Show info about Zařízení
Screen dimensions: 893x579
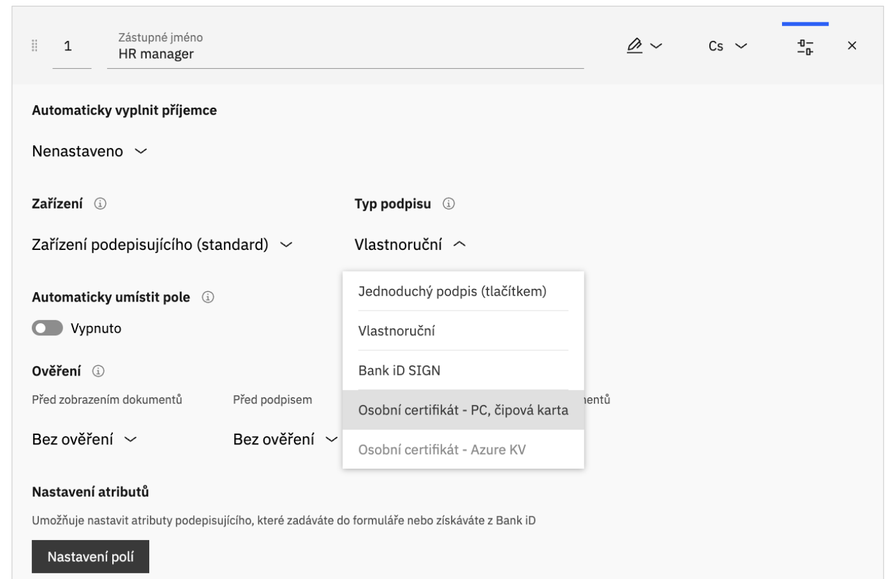(x=100, y=204)
